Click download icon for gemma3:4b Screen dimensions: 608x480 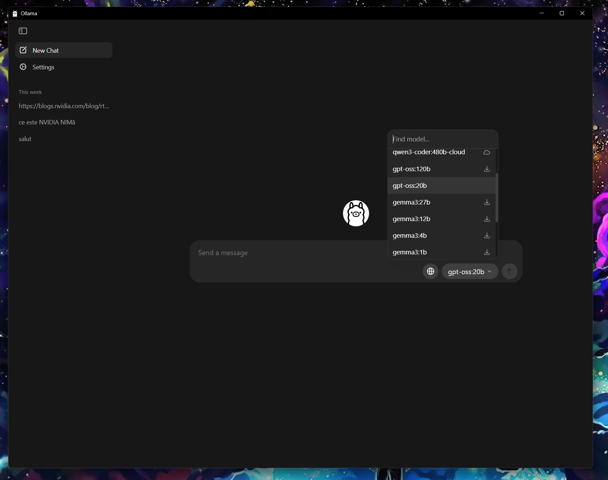(487, 236)
